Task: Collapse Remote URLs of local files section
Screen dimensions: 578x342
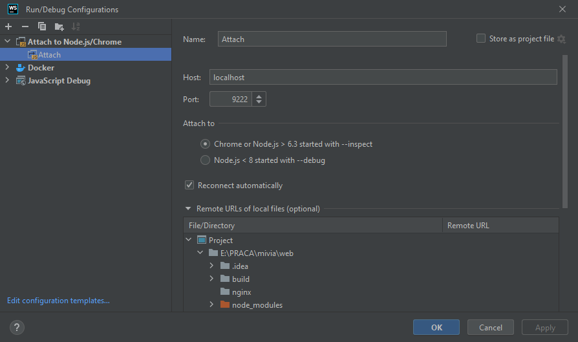Action: tap(188, 209)
